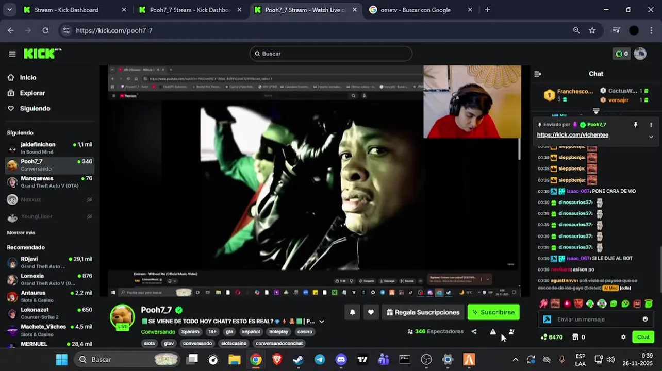662x371 pixels.
Task: Click user isaac_067 in PONE CARA message
Action: [578, 191]
